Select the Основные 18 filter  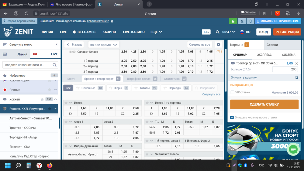tap(90, 88)
